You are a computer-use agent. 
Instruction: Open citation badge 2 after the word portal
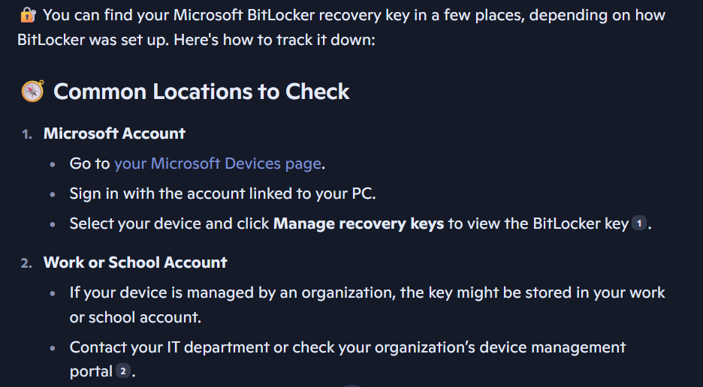[123, 370]
